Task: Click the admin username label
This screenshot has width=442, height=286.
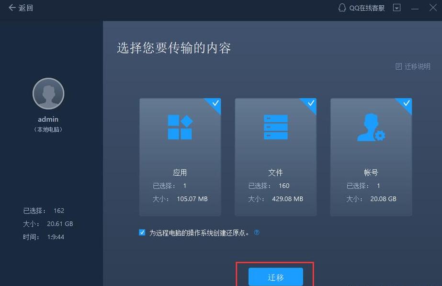Action: click(48, 119)
